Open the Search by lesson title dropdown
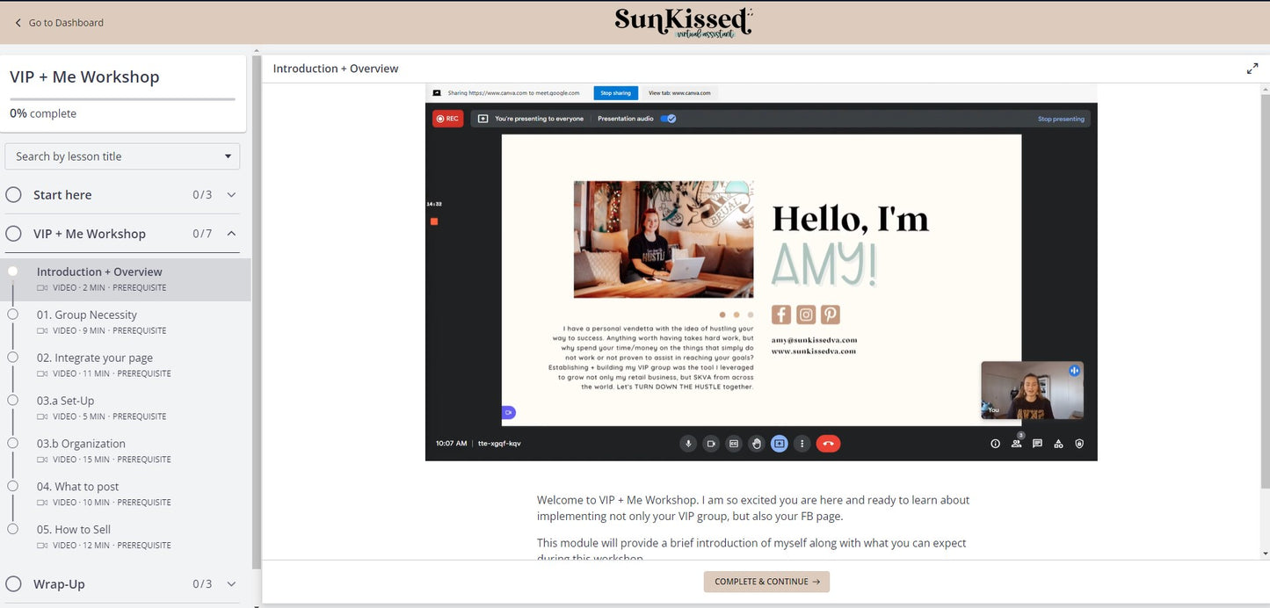 [122, 156]
